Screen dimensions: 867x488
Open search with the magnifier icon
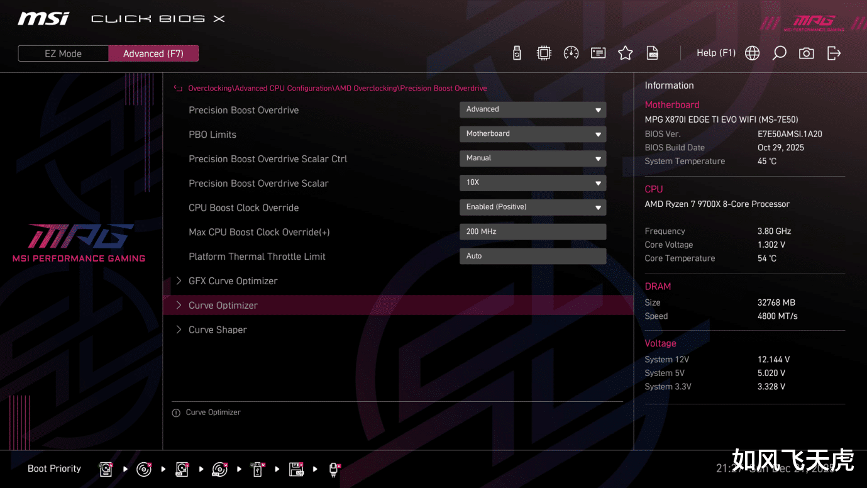click(x=779, y=53)
